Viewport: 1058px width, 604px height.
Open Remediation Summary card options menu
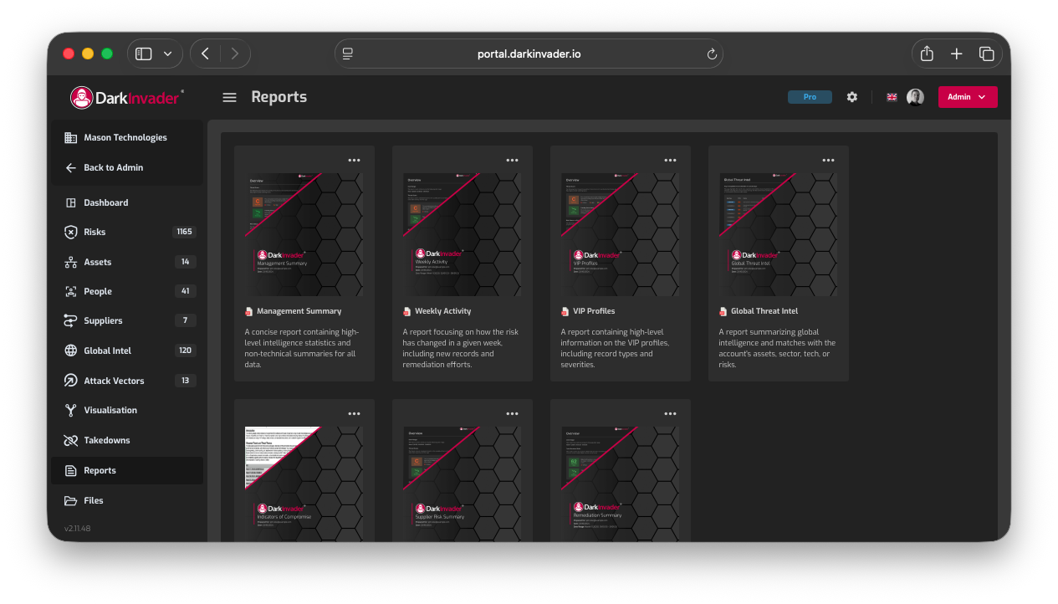pyautogui.click(x=670, y=413)
